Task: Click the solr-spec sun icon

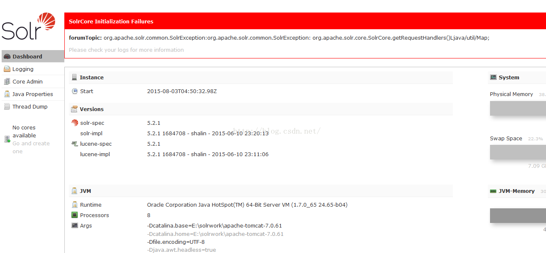Action: pos(75,123)
